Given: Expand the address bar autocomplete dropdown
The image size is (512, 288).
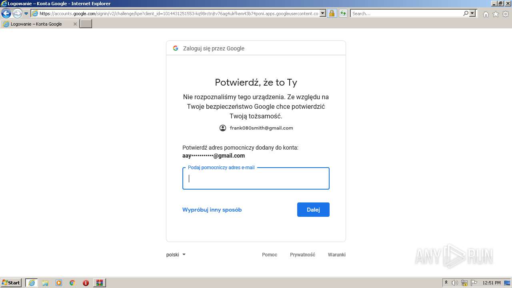Looking at the screenshot, I should 323,13.
